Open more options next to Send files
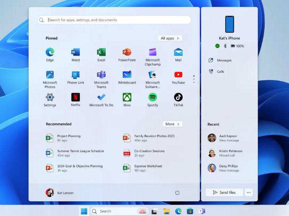Screen dimensions: 289x216 tap(249, 192)
